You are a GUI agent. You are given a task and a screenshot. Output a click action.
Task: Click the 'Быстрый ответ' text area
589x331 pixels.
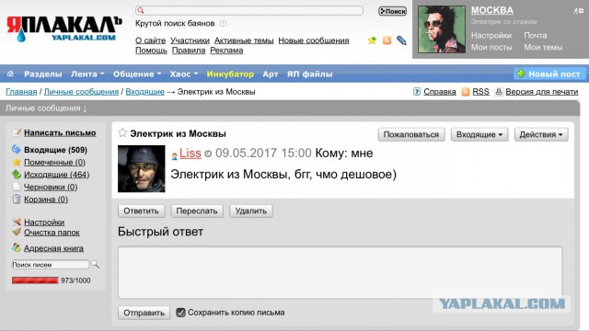(340, 272)
